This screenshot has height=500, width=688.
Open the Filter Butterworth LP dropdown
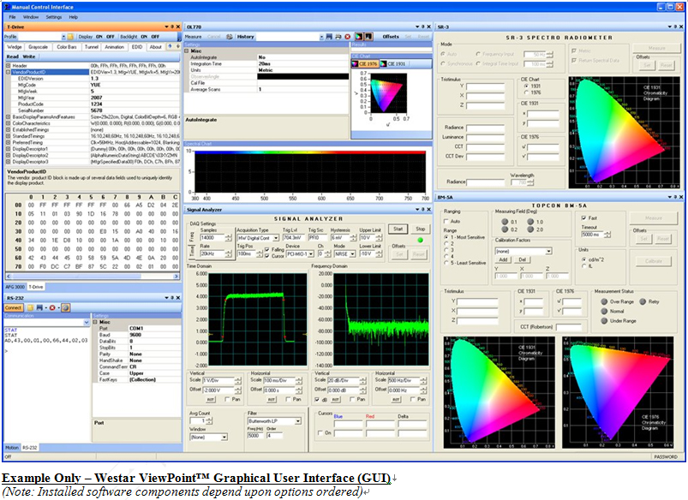pyautogui.click(x=298, y=421)
